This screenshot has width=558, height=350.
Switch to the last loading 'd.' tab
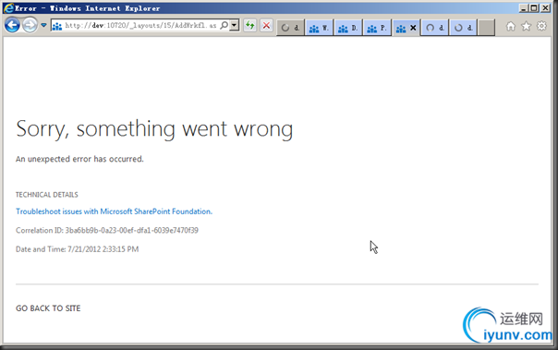point(464,28)
